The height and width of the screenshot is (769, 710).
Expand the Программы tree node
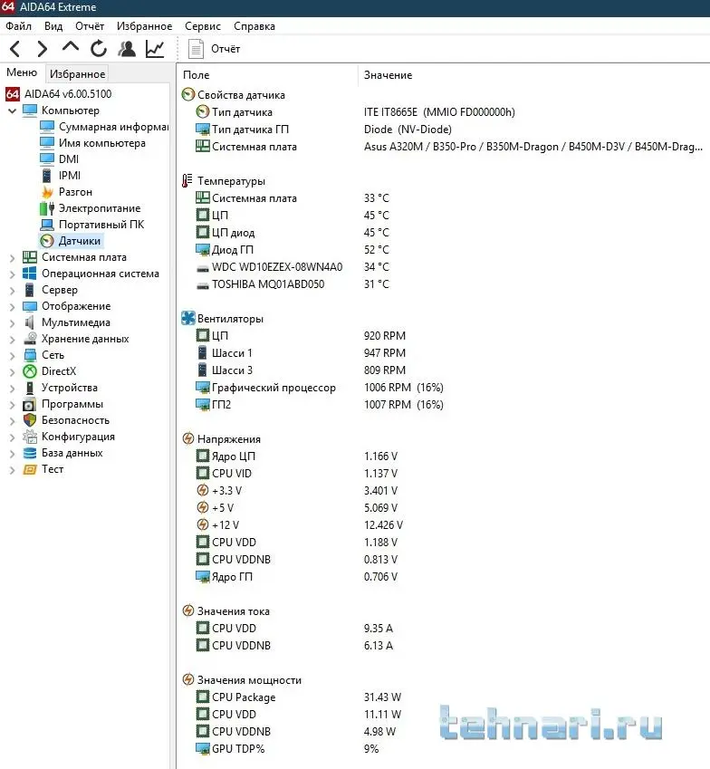13,405
